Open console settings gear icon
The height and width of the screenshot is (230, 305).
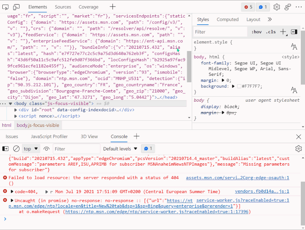(x=299, y=149)
